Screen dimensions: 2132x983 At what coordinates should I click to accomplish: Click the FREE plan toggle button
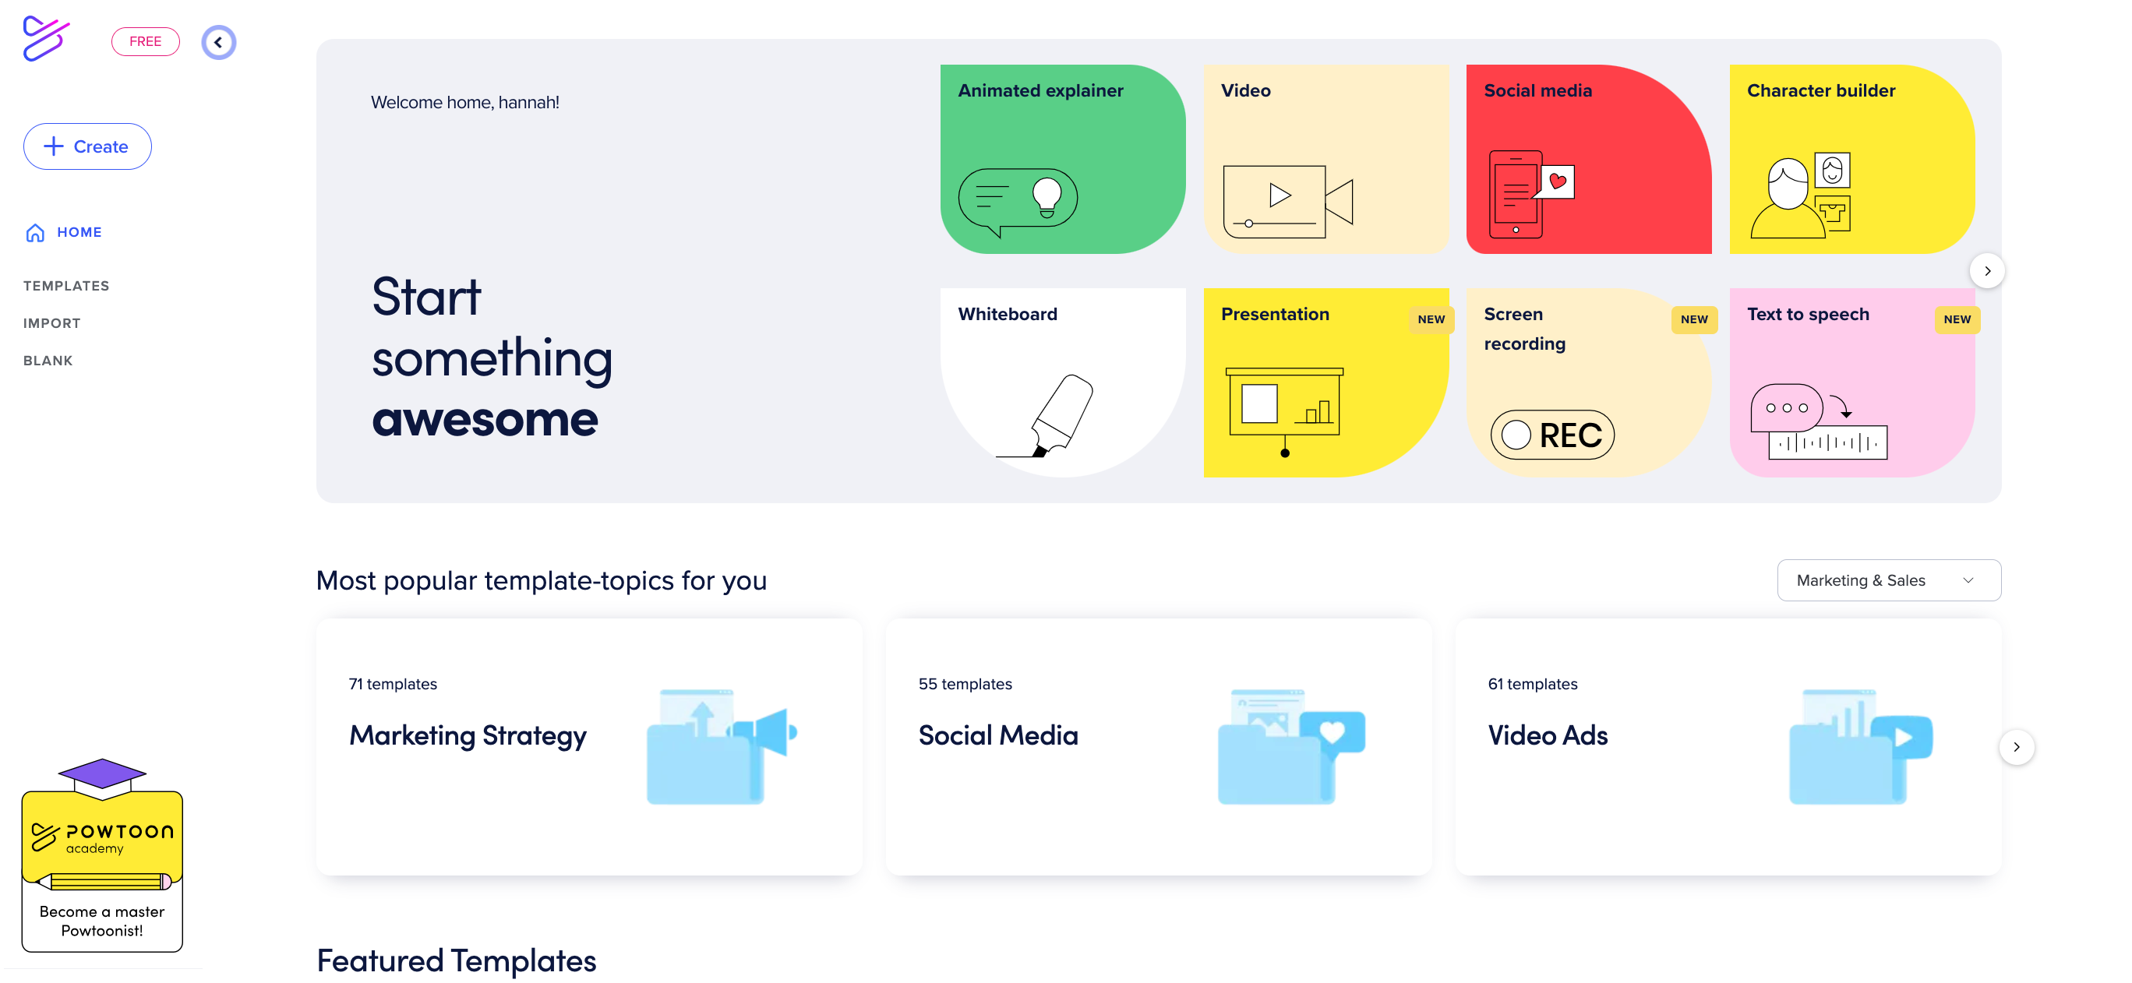146,41
